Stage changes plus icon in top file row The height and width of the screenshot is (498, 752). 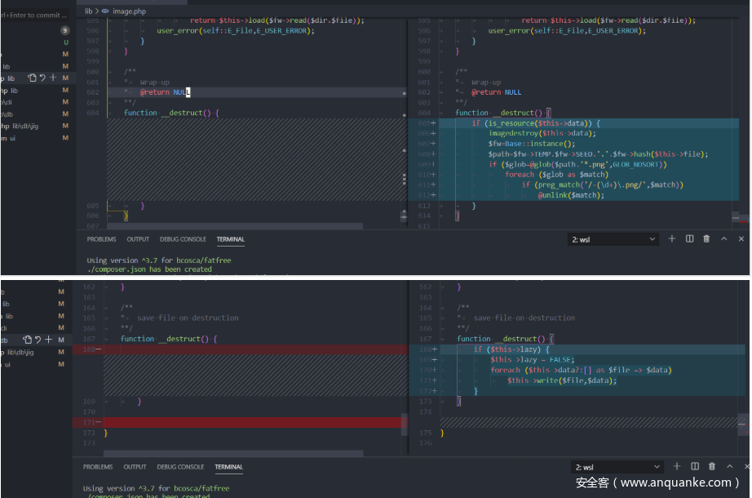pyautogui.click(x=53, y=78)
